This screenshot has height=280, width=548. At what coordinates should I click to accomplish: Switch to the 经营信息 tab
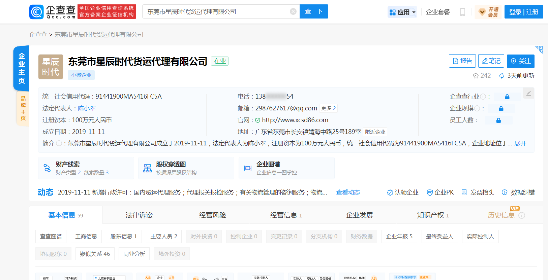point(286,215)
